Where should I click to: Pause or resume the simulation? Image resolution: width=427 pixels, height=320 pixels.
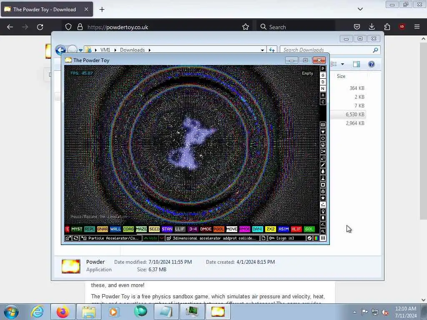pos(323,238)
